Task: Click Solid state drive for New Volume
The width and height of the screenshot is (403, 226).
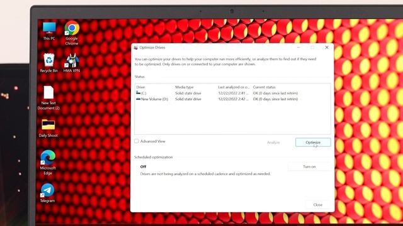Action: [188, 99]
